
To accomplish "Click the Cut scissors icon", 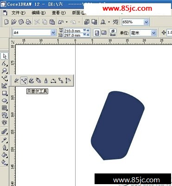I will [37, 22].
